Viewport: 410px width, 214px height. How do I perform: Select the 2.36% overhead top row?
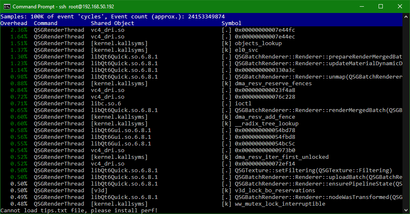pyautogui.click(x=201, y=30)
